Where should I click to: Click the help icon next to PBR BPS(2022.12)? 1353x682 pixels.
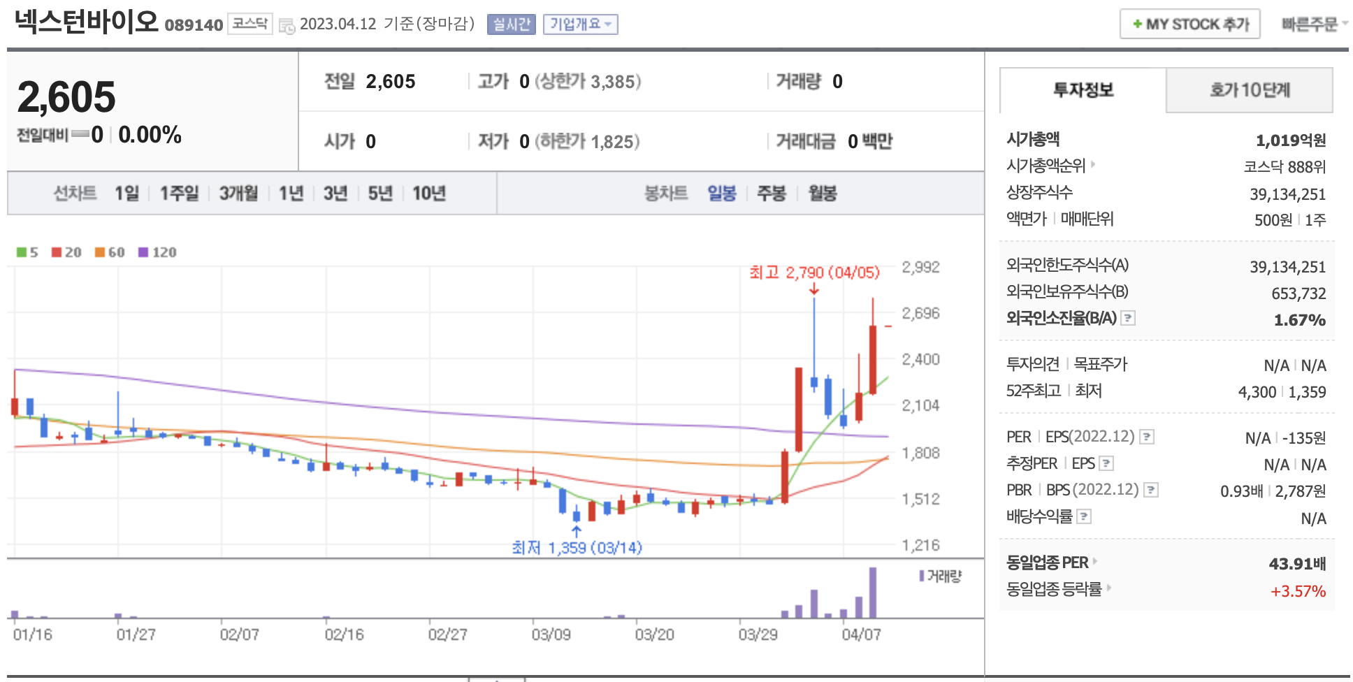coord(1150,491)
